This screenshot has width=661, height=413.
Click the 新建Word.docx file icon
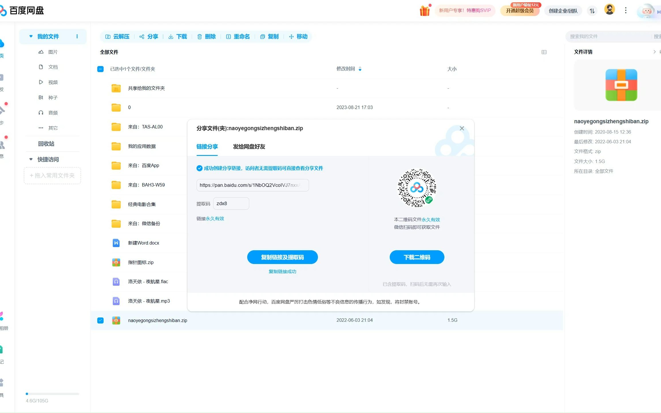point(116,243)
